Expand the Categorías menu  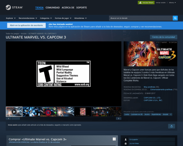tap(46, 18)
